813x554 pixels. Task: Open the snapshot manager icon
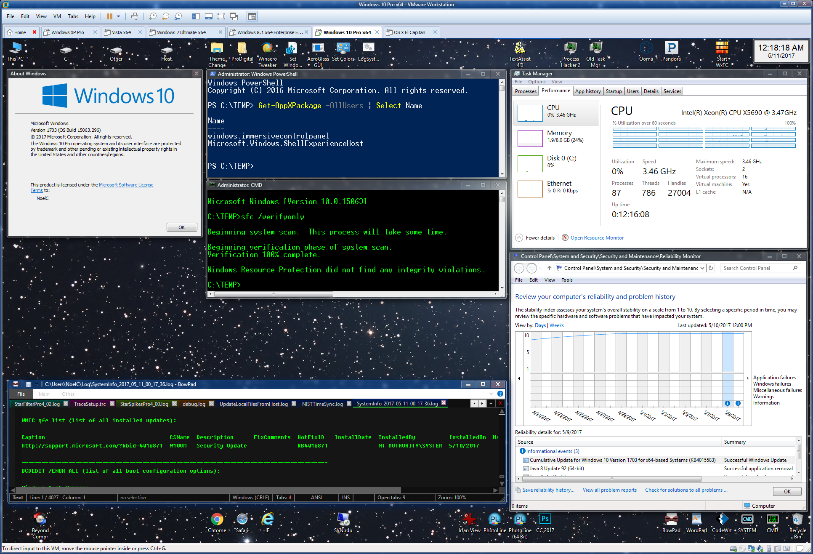pyautogui.click(x=178, y=16)
